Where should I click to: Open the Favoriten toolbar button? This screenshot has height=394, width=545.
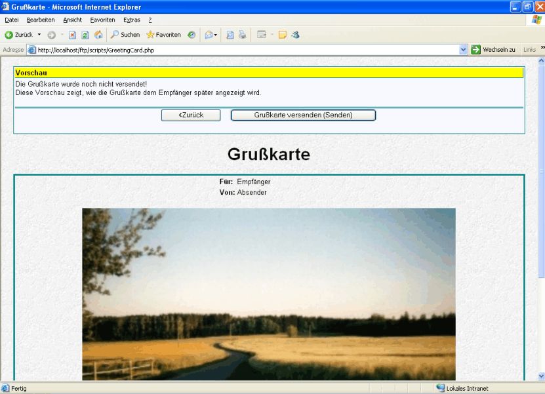click(x=164, y=35)
